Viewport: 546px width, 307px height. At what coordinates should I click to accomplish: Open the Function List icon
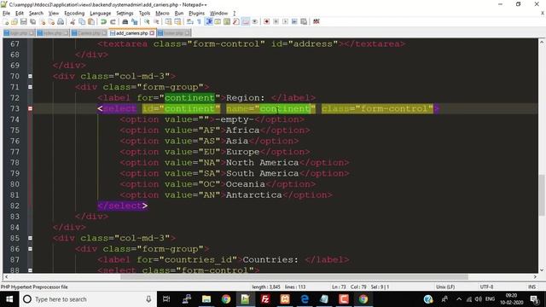click(236, 21)
